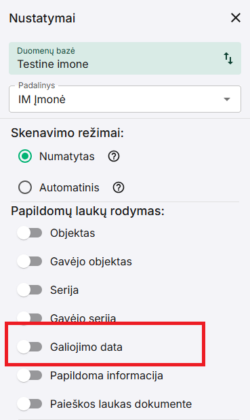Open the Duomenų bazė Testine imone selector
This screenshot has width=250, height=420.
point(125,58)
